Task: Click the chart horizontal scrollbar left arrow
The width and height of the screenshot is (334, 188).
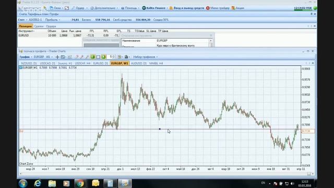Action: click(x=21, y=174)
